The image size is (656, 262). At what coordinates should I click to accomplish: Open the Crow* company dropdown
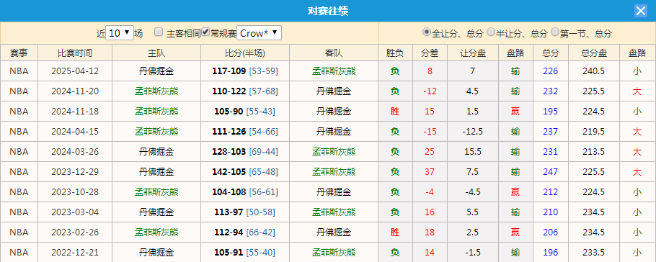click(x=259, y=33)
